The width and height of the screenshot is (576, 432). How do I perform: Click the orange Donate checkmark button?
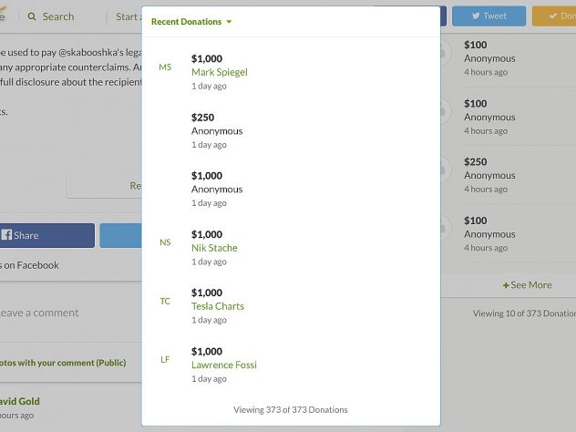tap(554, 16)
